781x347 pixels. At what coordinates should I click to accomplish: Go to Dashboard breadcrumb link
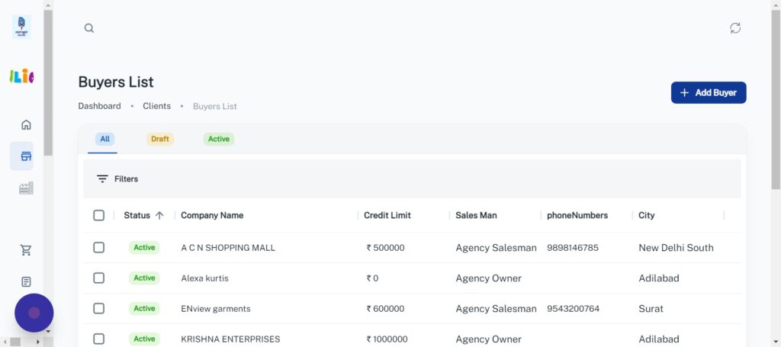[99, 106]
